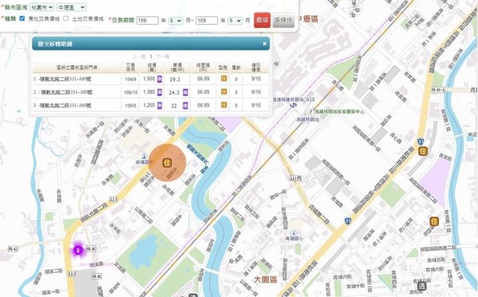The height and width of the screenshot is (297, 478).
Task: Click the 桃49-1 route shield
Action: (x=438, y=90)
